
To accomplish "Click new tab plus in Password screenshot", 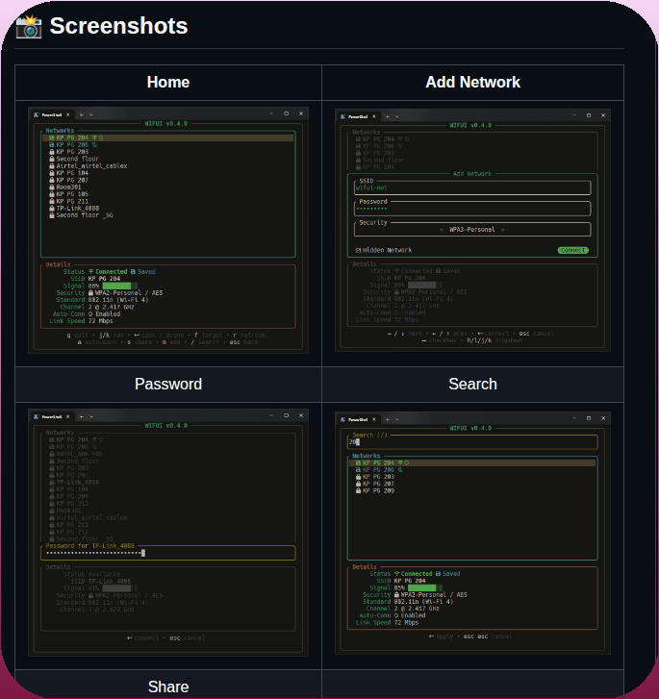I will click(x=82, y=417).
